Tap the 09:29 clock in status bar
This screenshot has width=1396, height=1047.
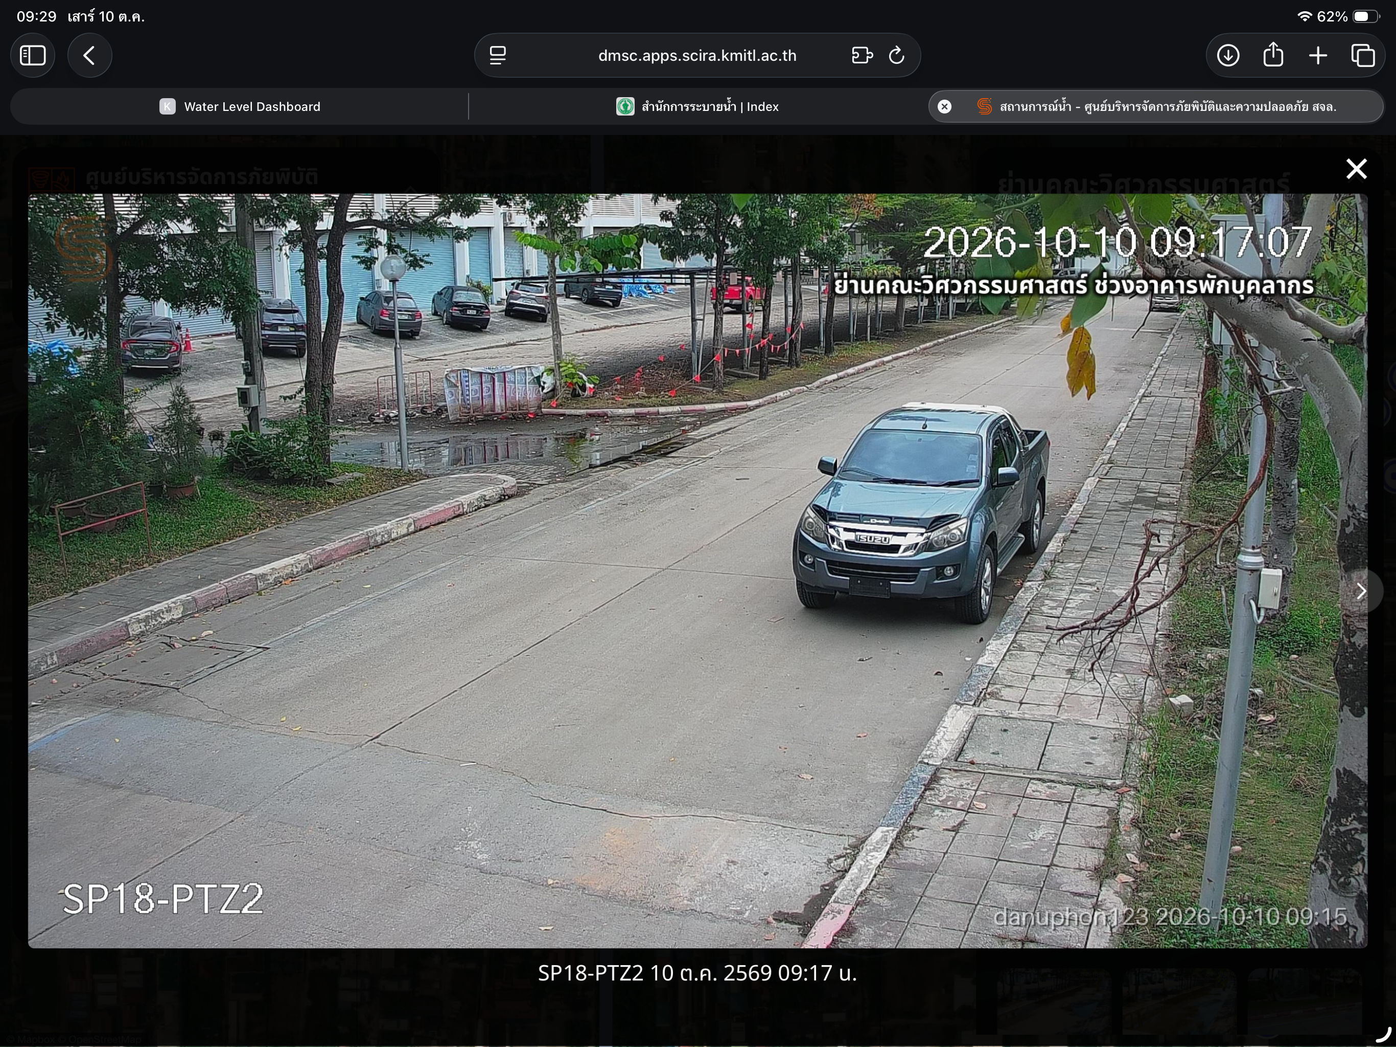37,16
